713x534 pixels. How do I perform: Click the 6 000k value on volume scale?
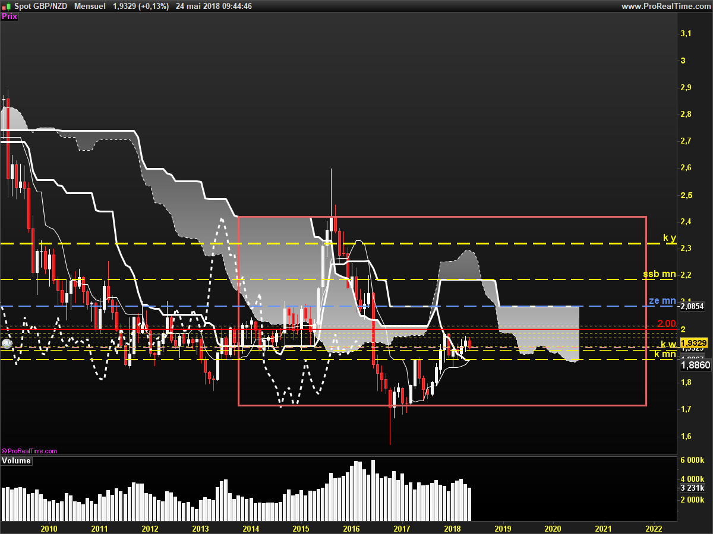pyautogui.click(x=692, y=460)
